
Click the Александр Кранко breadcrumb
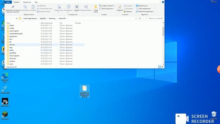point(30,18)
